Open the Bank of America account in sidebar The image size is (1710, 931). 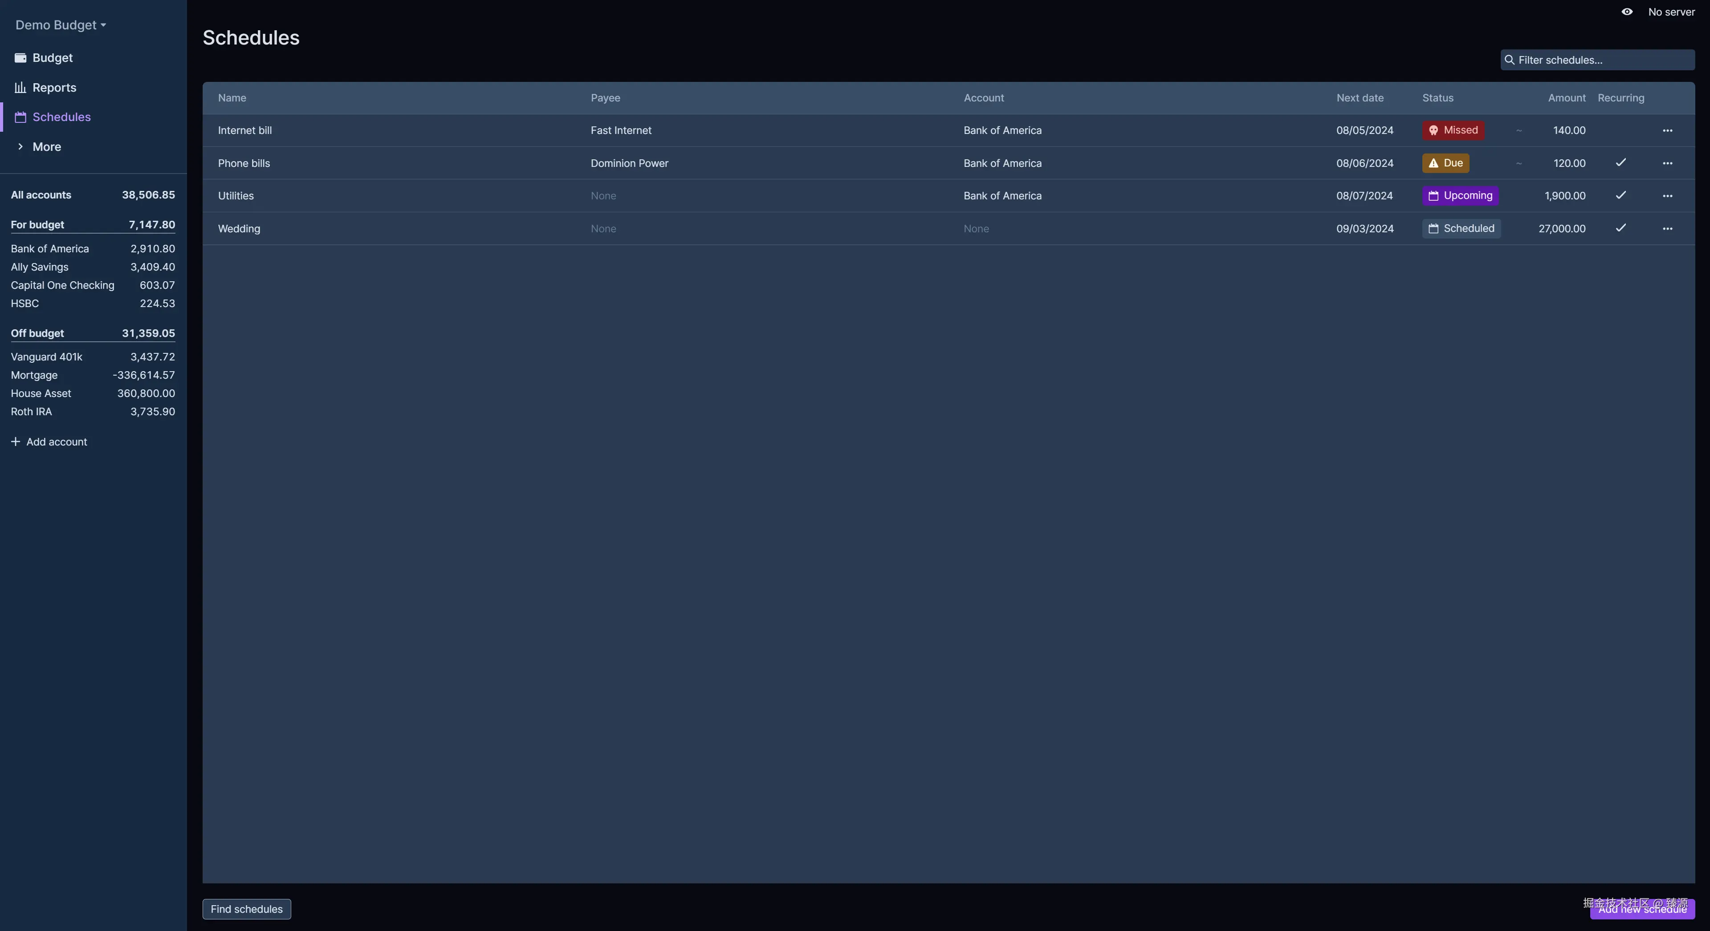point(50,249)
